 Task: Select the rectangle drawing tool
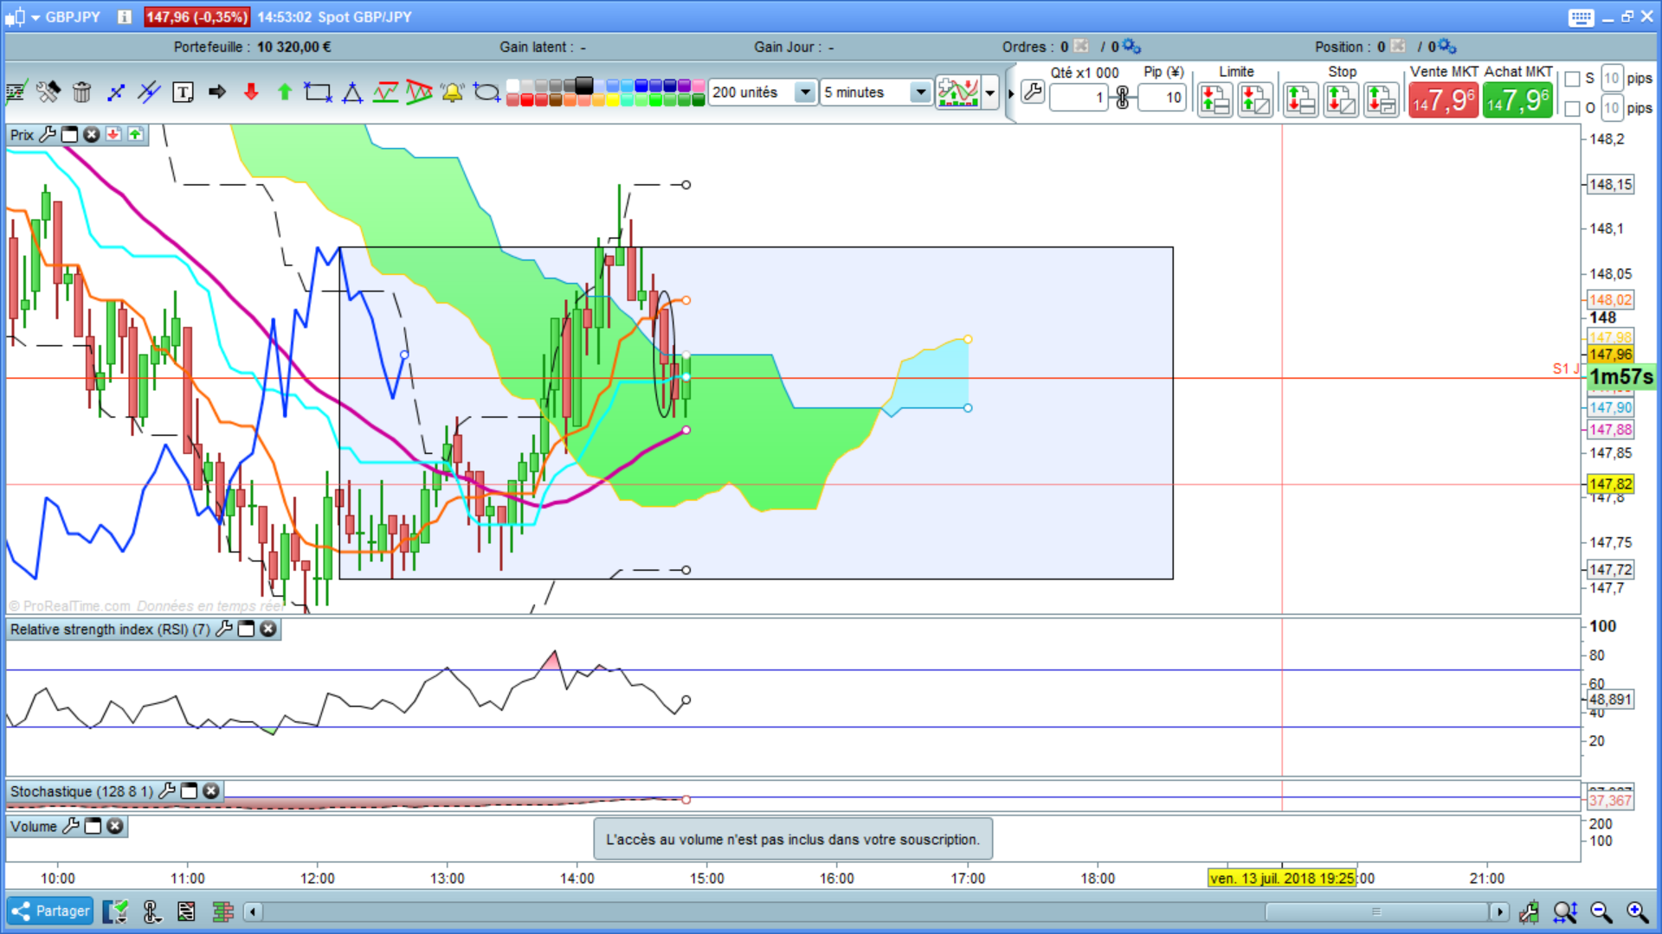click(318, 92)
